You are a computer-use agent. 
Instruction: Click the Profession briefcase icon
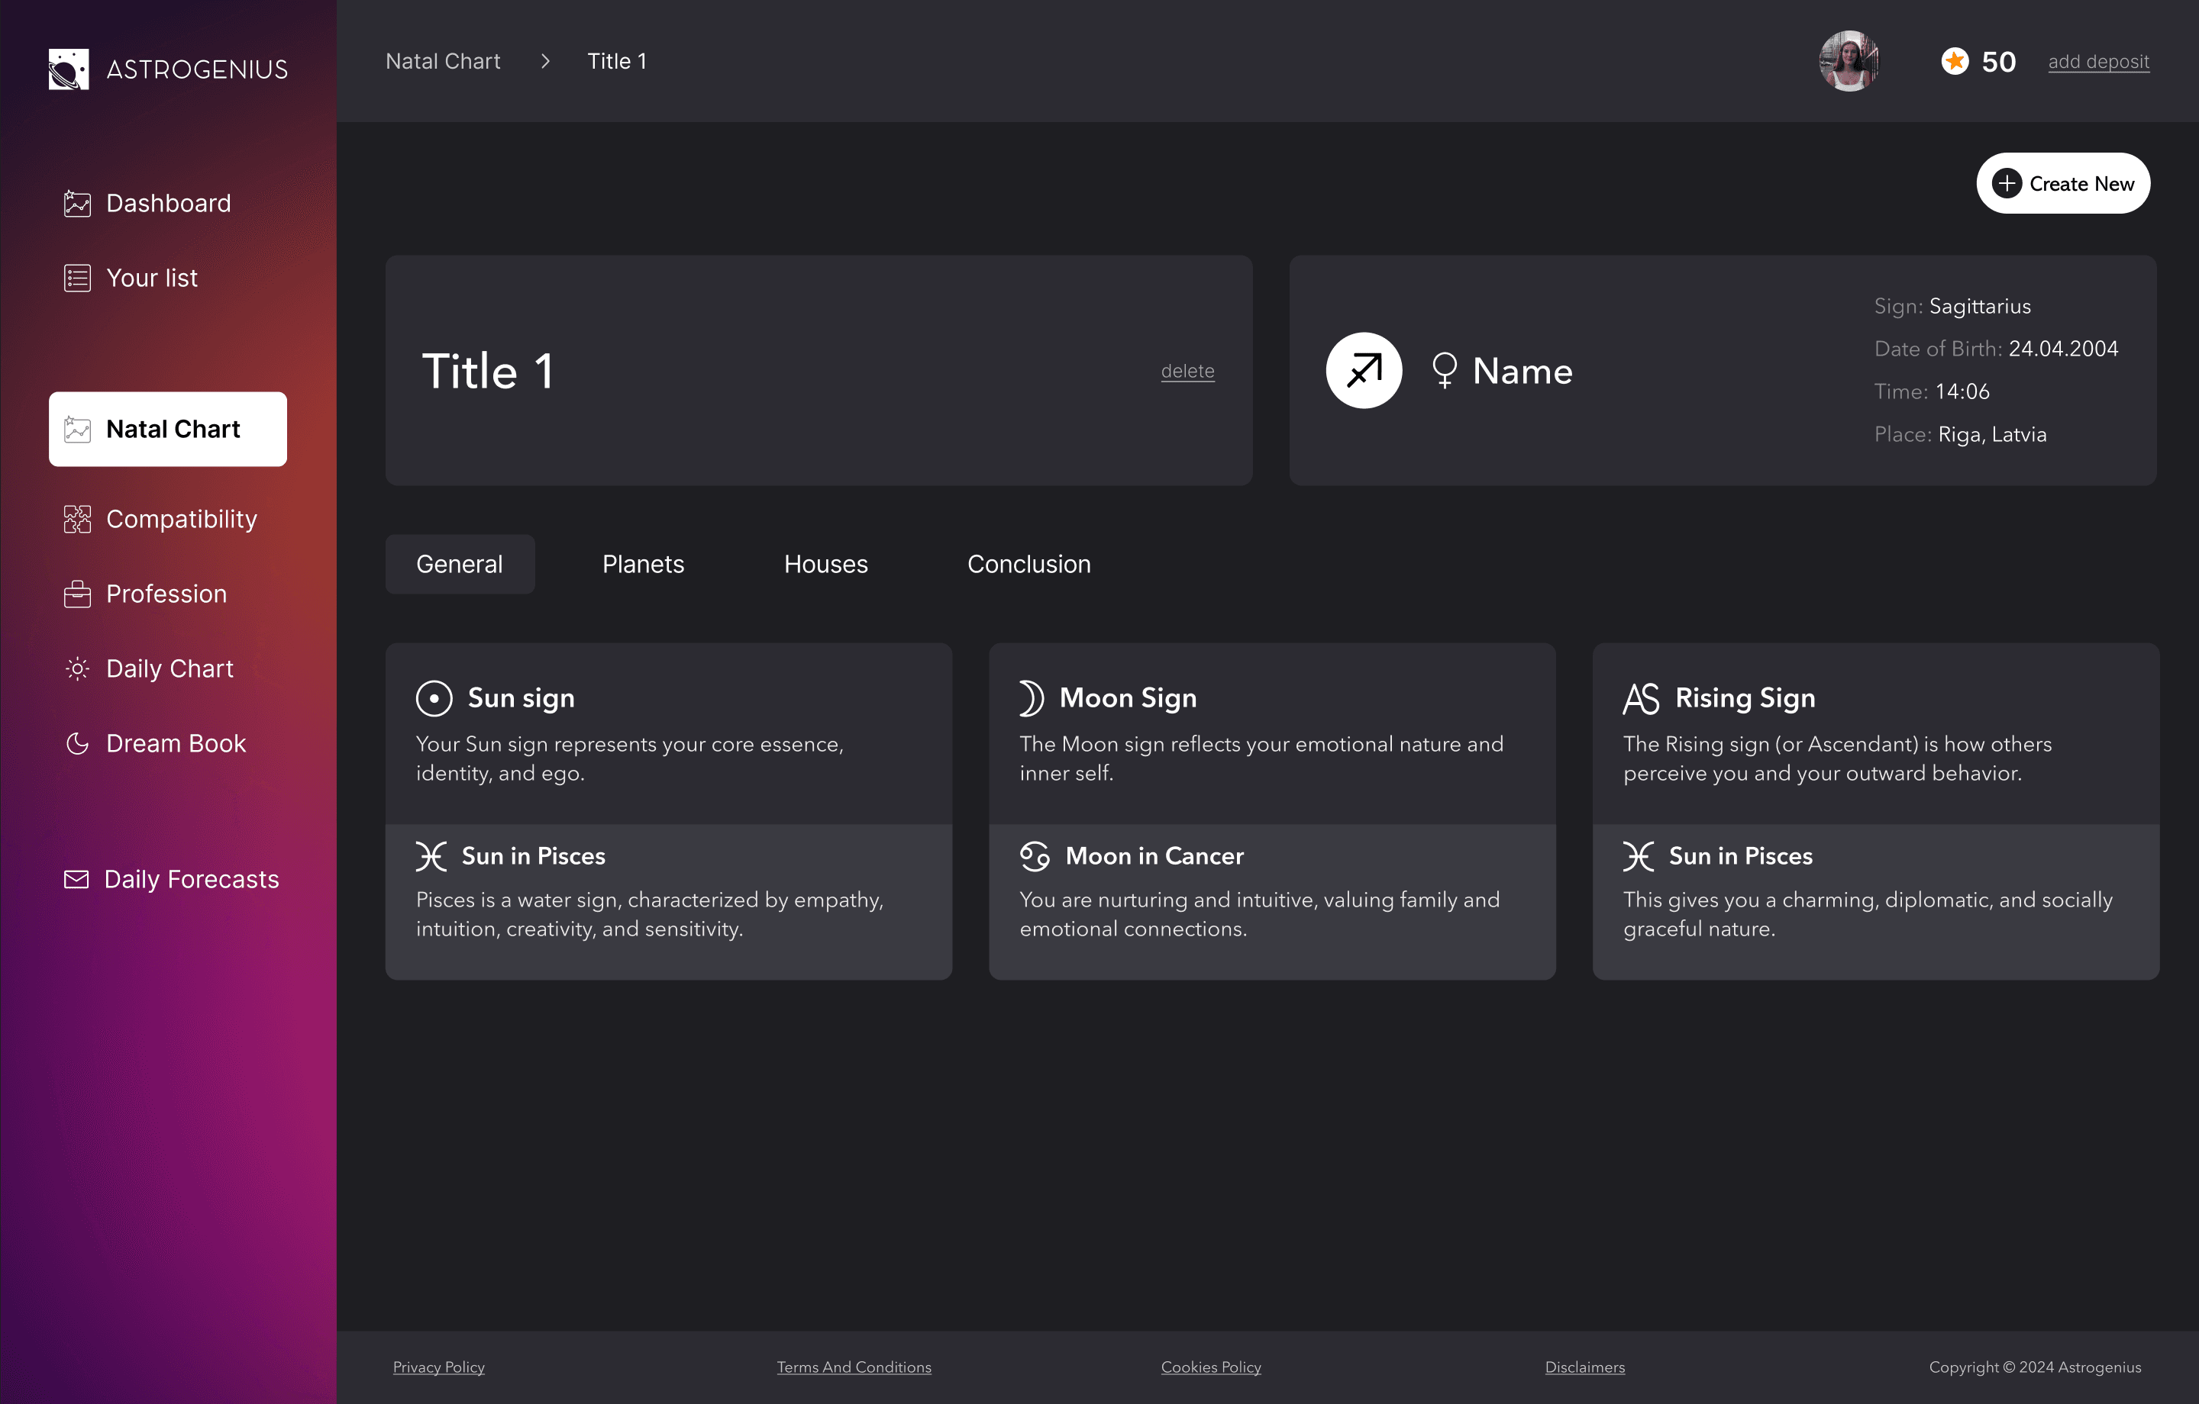[x=78, y=594]
